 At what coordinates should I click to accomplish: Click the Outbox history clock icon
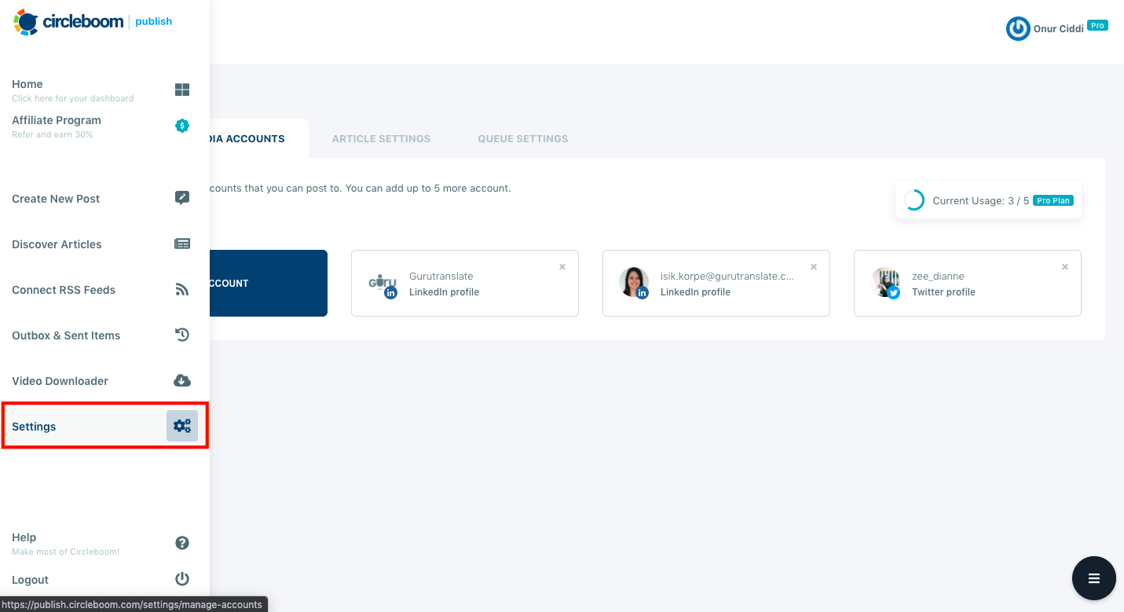pos(182,335)
